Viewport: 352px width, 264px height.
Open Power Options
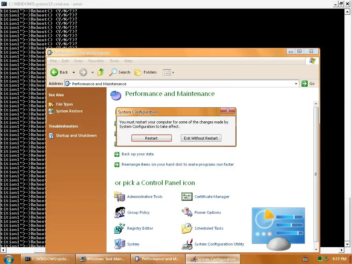[x=208, y=212]
